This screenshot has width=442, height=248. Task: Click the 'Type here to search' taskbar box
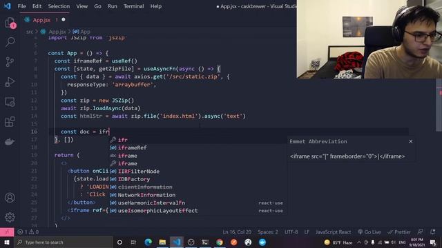pyautogui.click(x=64, y=242)
